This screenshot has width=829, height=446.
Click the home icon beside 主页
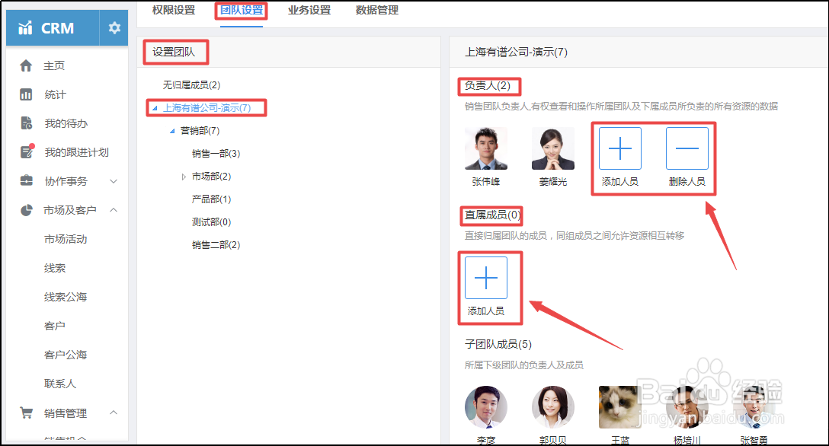point(26,65)
